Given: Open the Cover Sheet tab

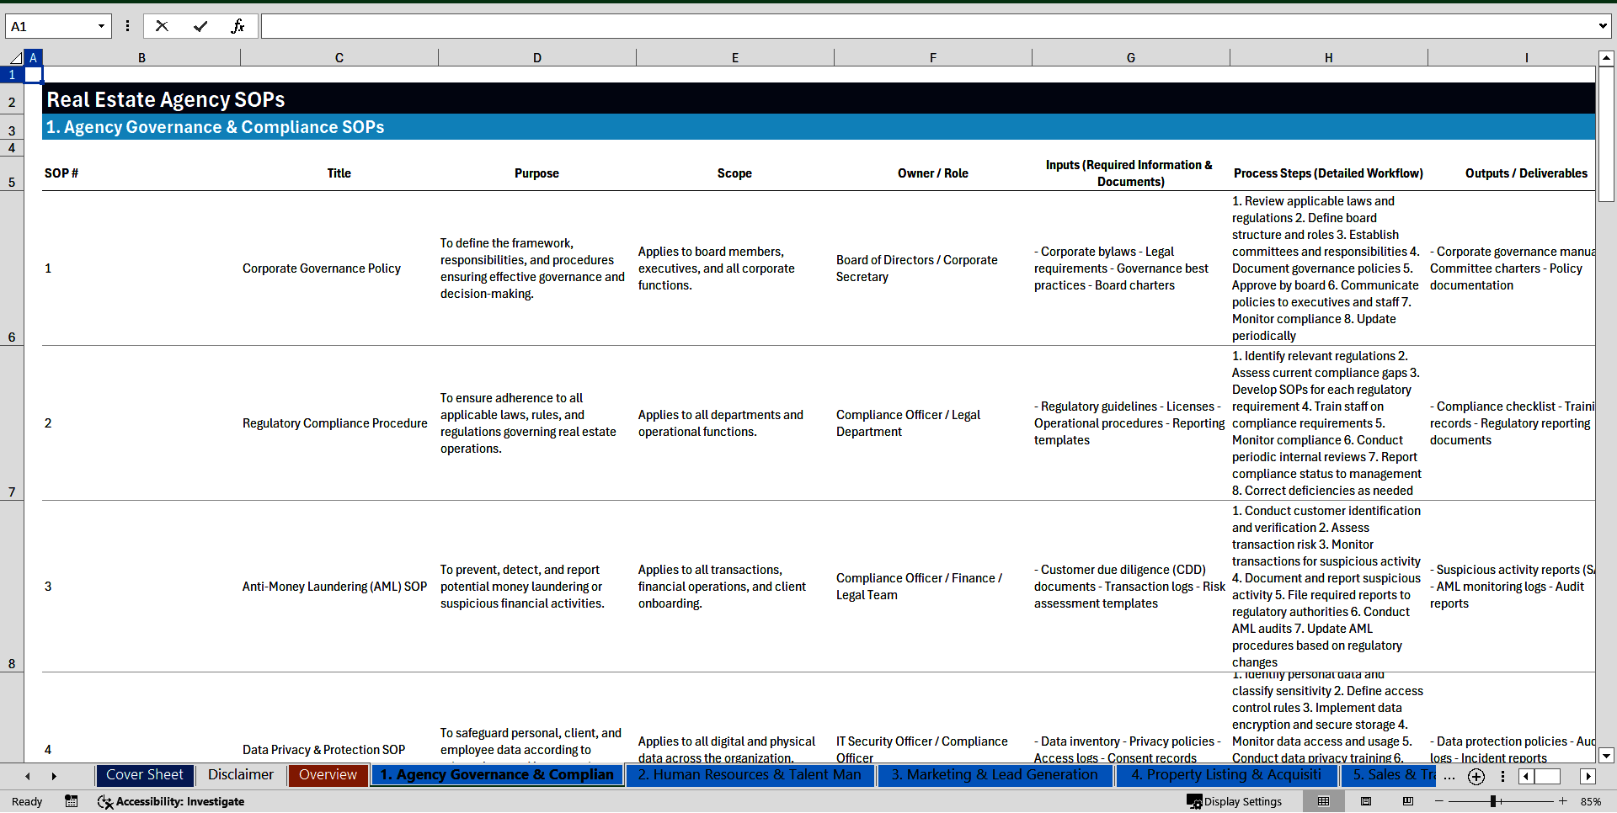Looking at the screenshot, I should pos(144,775).
